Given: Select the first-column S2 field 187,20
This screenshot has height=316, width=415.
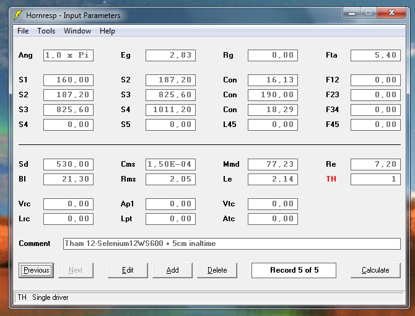Looking at the screenshot, I should pyautogui.click(x=68, y=95).
